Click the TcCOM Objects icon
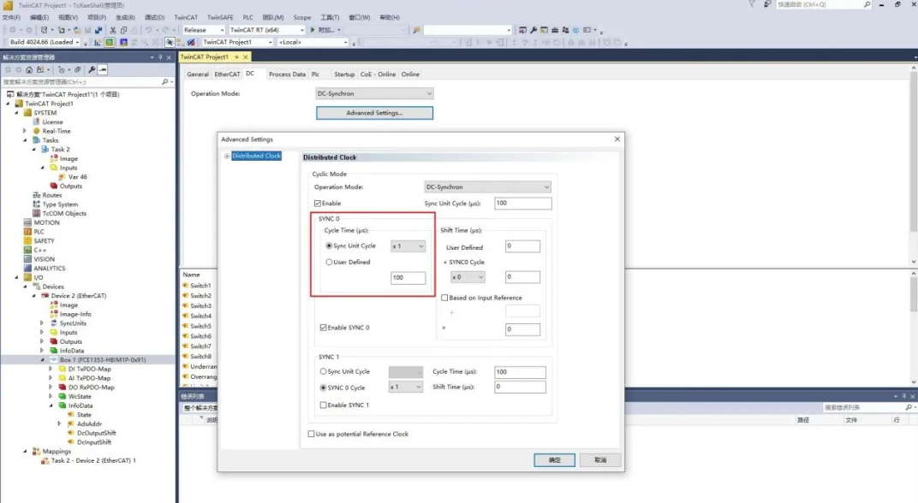 (36, 214)
